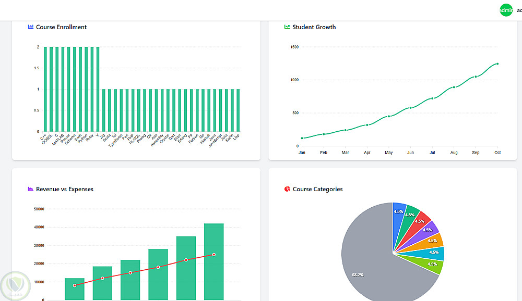Select the MATLAB bar in Course Enrollment
The height and width of the screenshot is (301, 522).
pyautogui.click(x=63, y=89)
